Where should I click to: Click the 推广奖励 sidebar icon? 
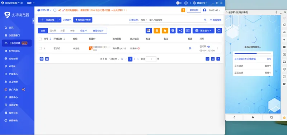pyautogui.click(x=6, y=90)
